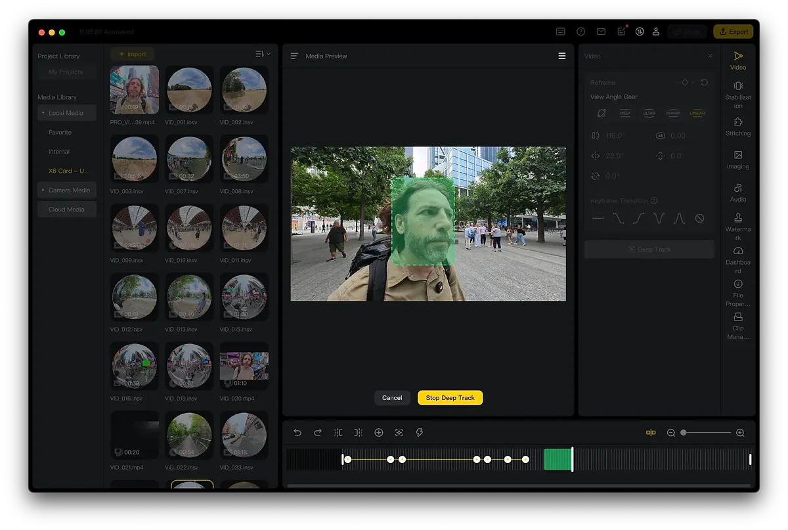The width and height of the screenshot is (788, 530).
Task: Click the lightning bolt icon in timeline toolbar
Action: click(x=420, y=432)
